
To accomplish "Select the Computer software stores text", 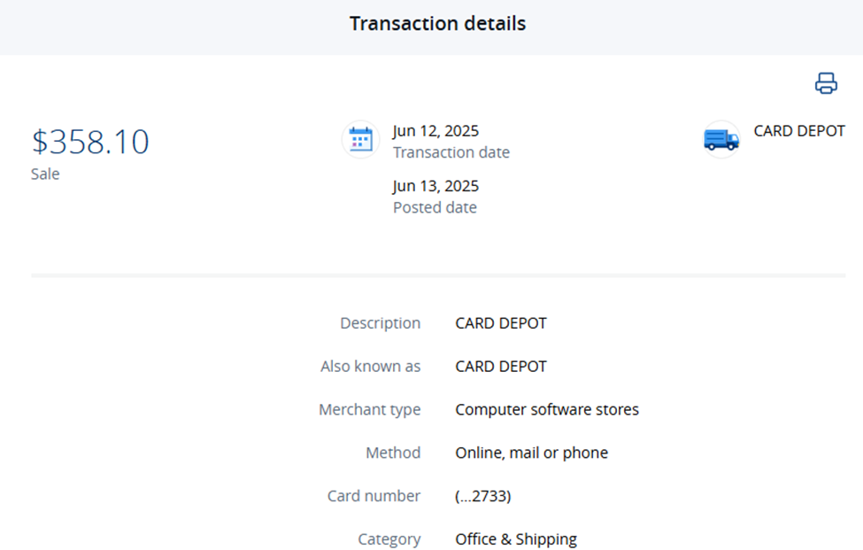I will point(546,409).
